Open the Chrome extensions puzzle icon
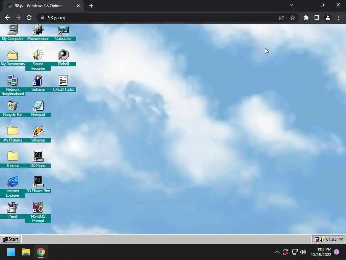Image resolution: width=346 pixels, height=260 pixels. pyautogui.click(x=306, y=18)
